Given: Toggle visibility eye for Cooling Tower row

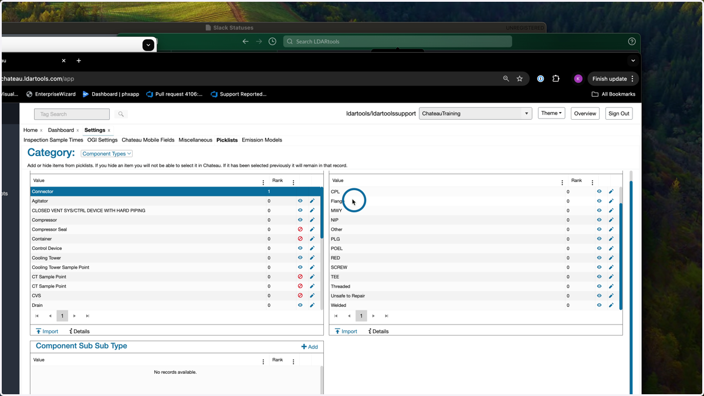Looking at the screenshot, I should pyautogui.click(x=300, y=258).
